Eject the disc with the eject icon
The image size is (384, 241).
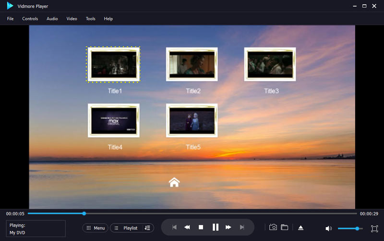300,228
